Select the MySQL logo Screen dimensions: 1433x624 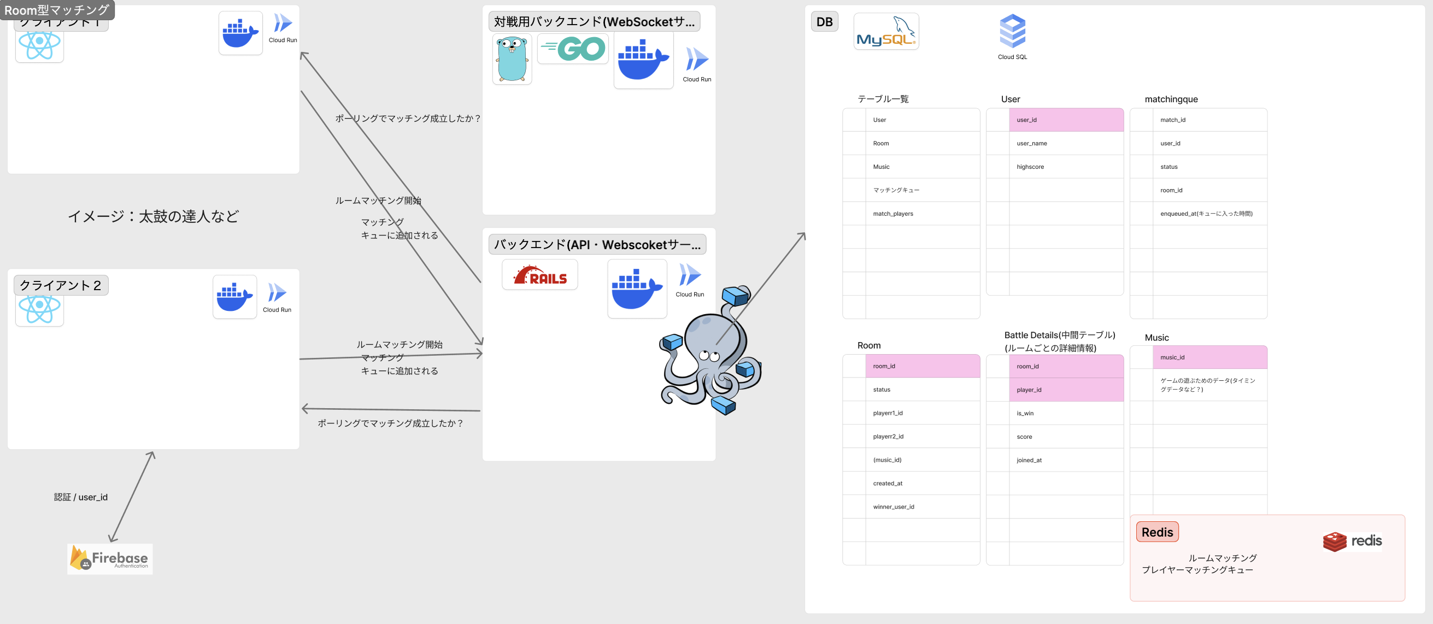(885, 31)
